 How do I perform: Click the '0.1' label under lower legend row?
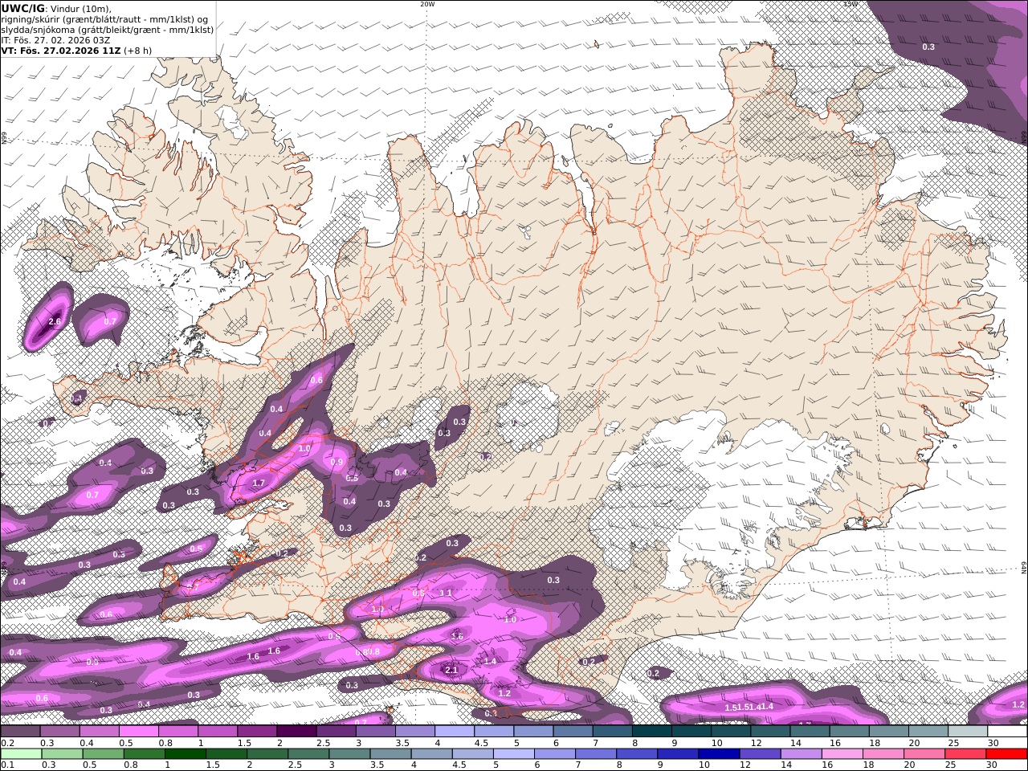(7, 765)
